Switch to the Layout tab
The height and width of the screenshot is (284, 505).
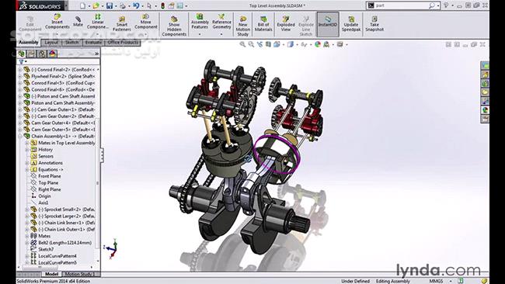(x=51, y=43)
